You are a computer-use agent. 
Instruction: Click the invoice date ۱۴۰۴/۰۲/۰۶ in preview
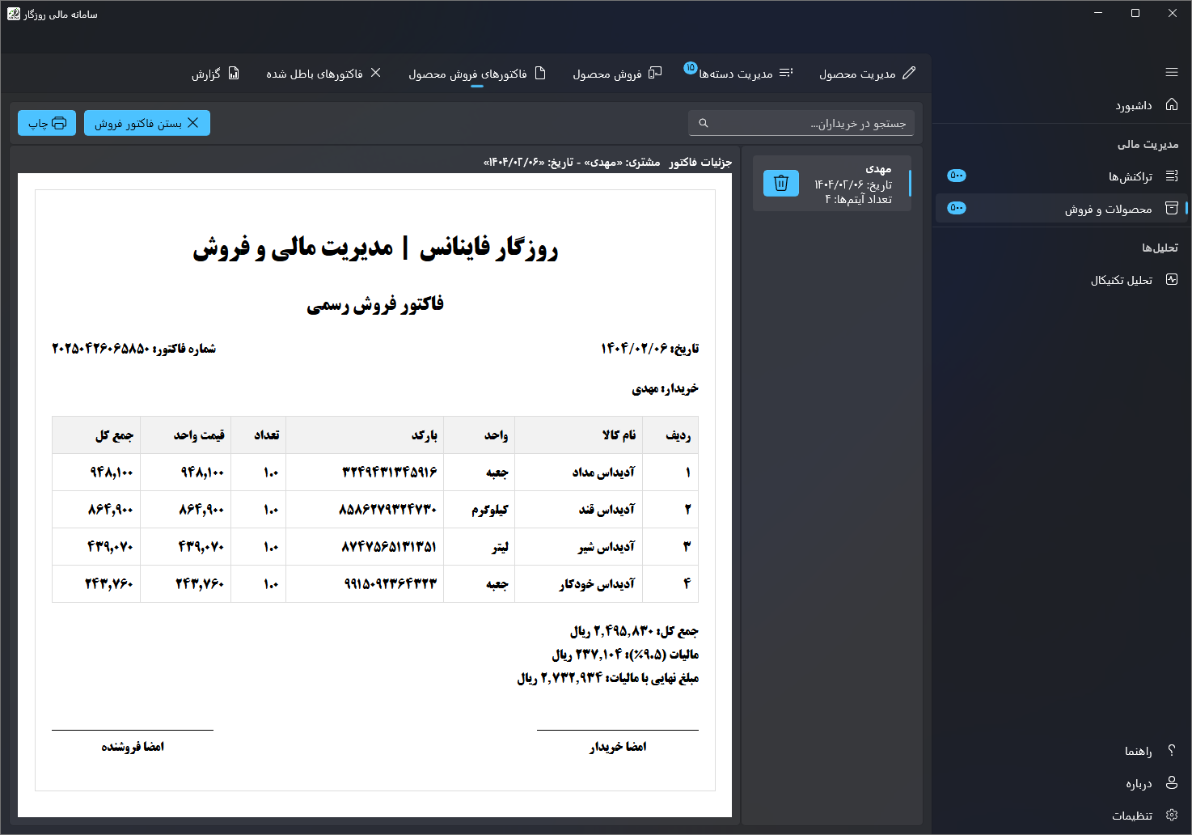634,349
